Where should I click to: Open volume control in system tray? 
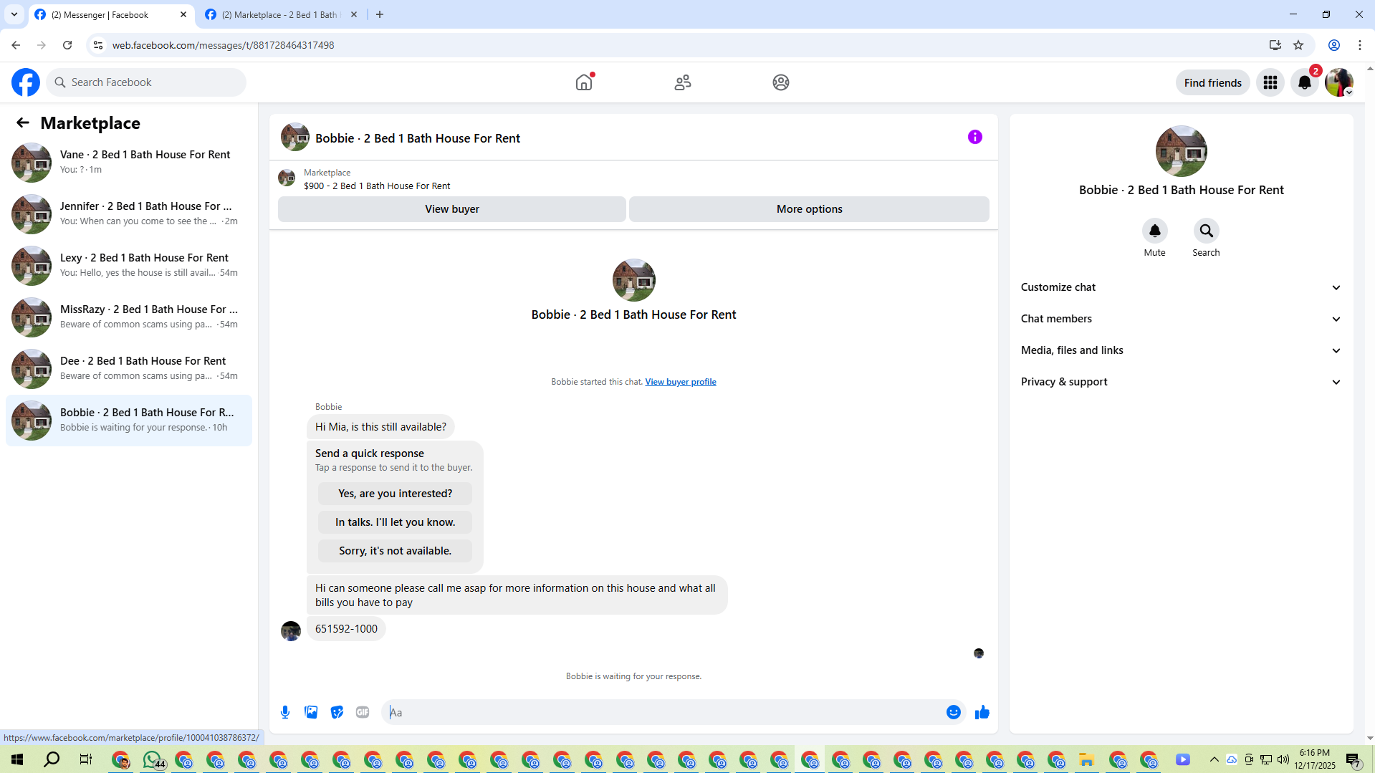pos(1283,759)
